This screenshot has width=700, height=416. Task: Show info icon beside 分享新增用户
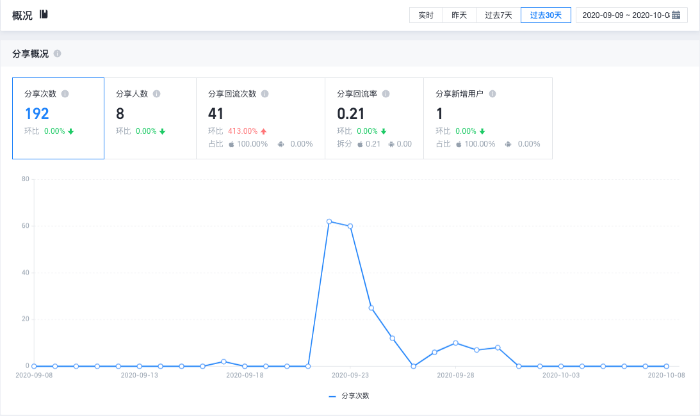coord(492,93)
